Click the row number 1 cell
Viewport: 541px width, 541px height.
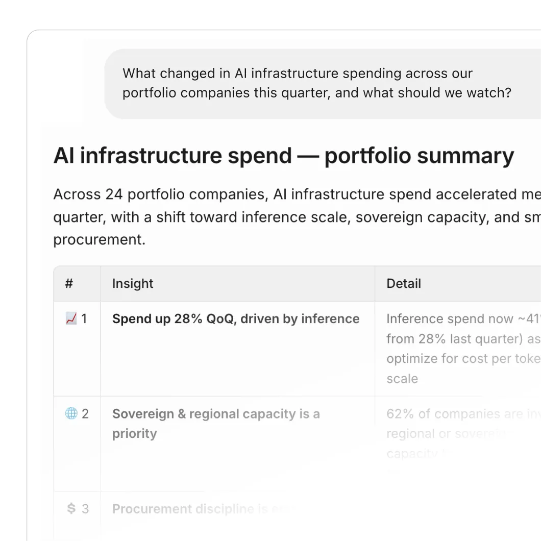(x=77, y=349)
